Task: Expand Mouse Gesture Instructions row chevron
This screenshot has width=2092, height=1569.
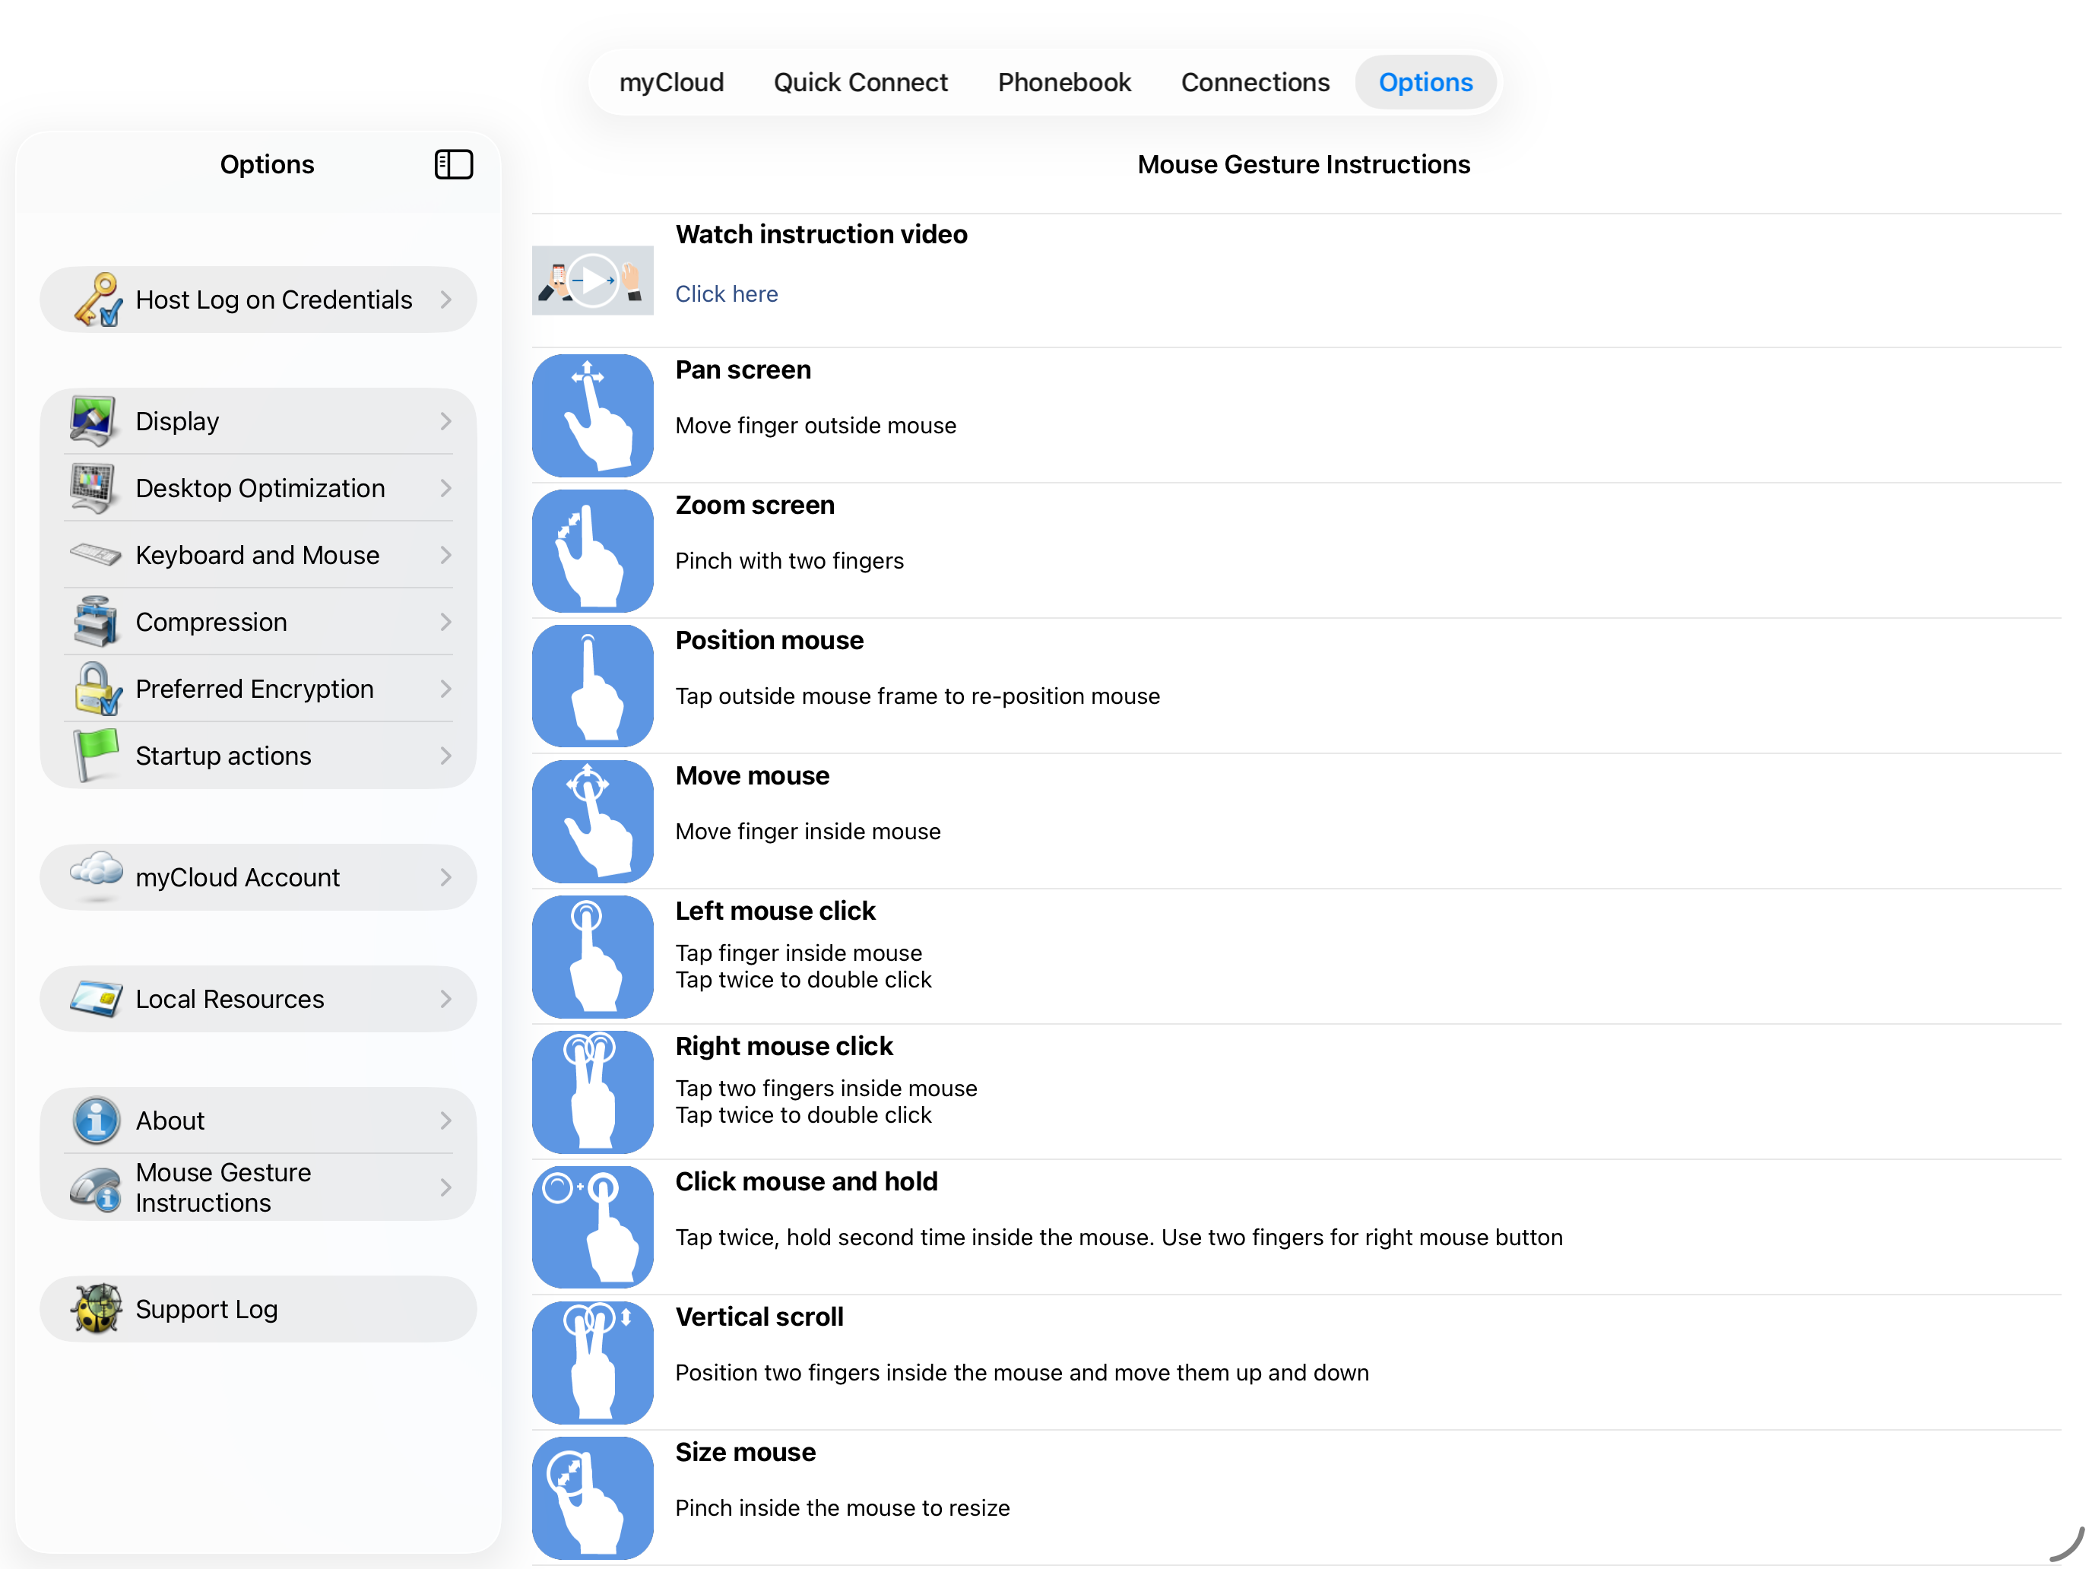Action: (x=446, y=1188)
